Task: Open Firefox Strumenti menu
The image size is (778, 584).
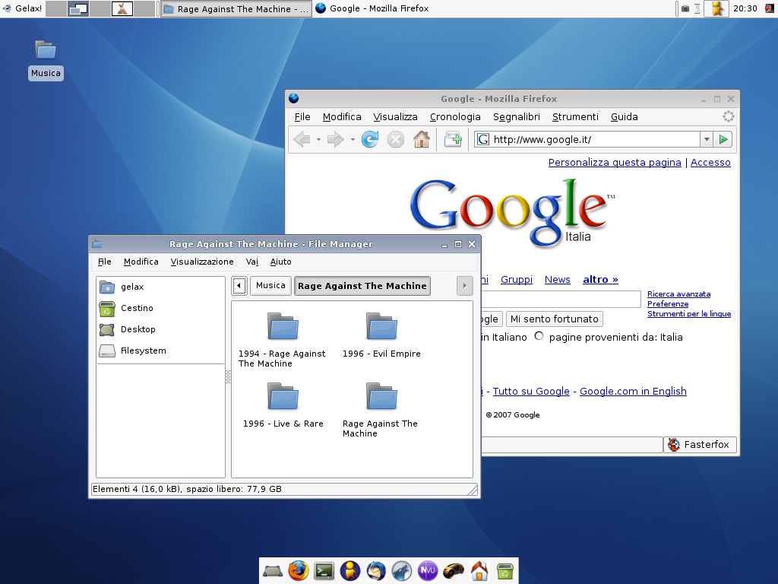Action: coord(575,116)
